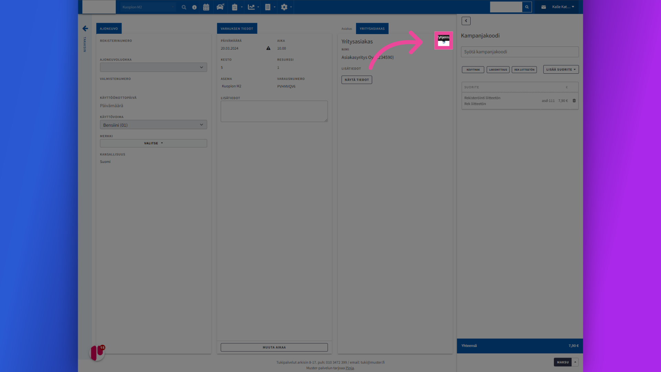The image size is (661, 372).
Task: Click the date 20.03.2024
Action: click(230, 48)
